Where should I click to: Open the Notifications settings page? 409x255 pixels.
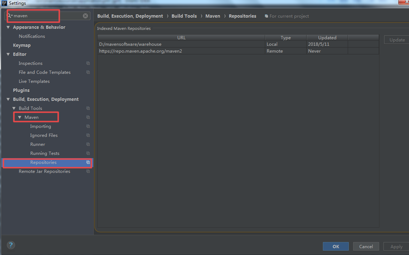(x=32, y=36)
